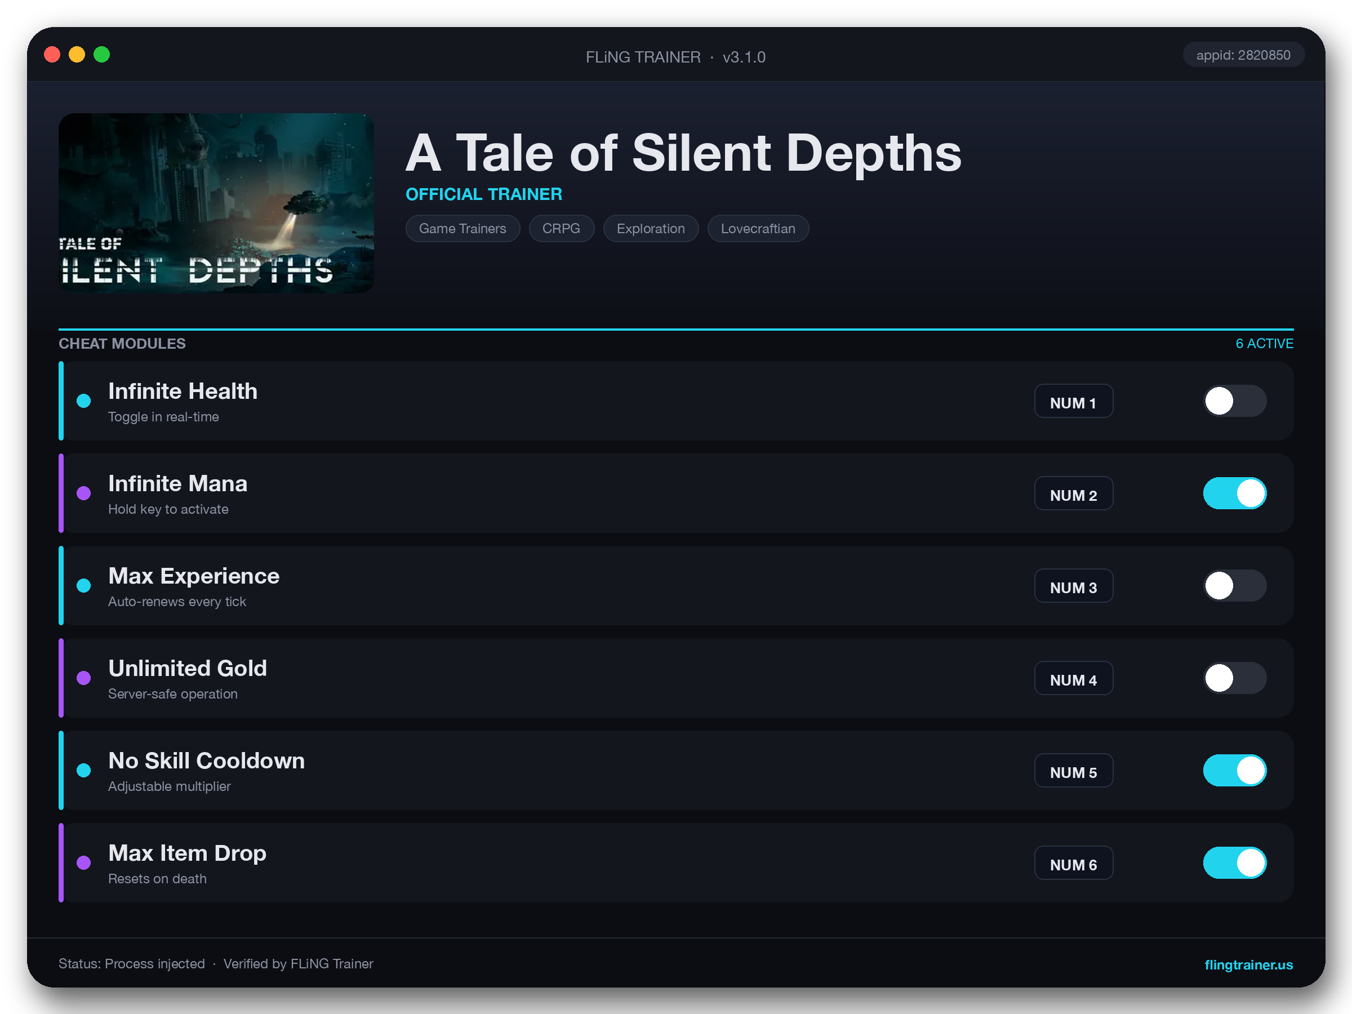
Task: Disable the Max Item Drop toggle
Action: click(1235, 862)
